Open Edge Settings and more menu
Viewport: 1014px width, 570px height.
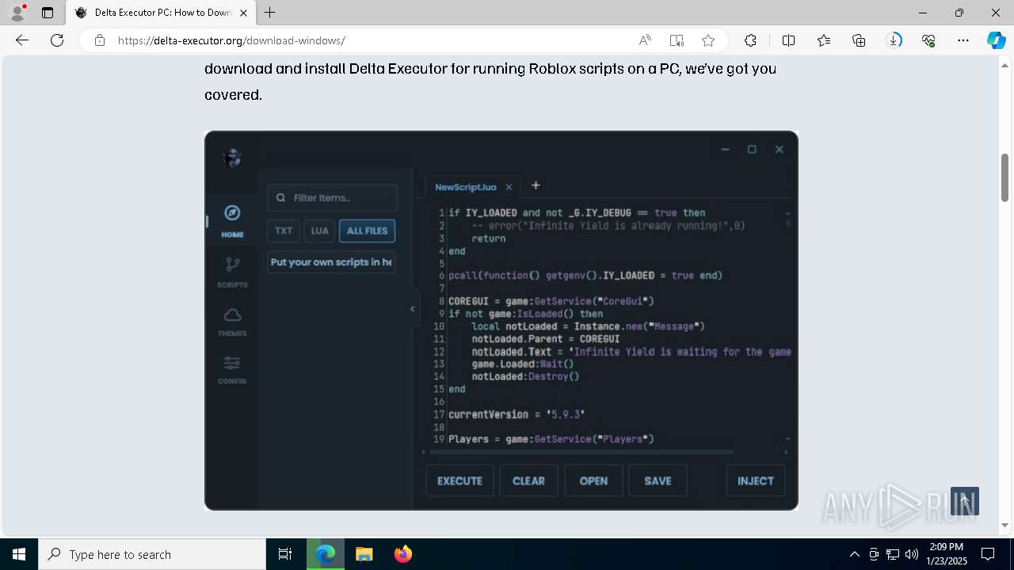coord(963,40)
